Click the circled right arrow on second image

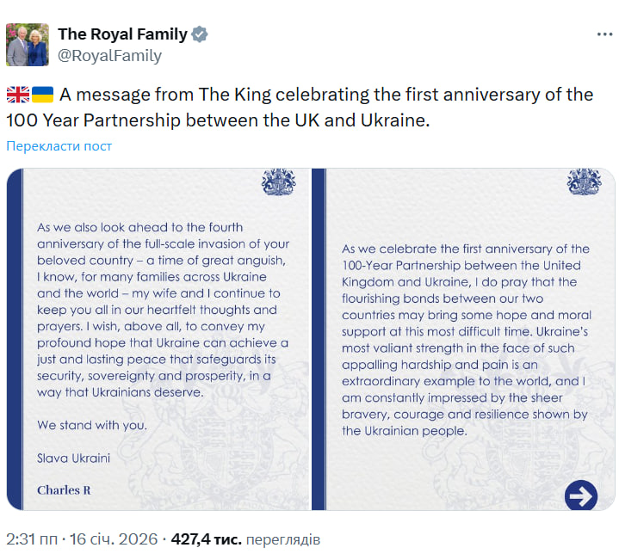(581, 495)
